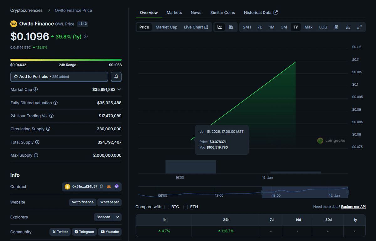Select the 24H time range
Viewport: 376px width, 241px height.
click(247, 27)
